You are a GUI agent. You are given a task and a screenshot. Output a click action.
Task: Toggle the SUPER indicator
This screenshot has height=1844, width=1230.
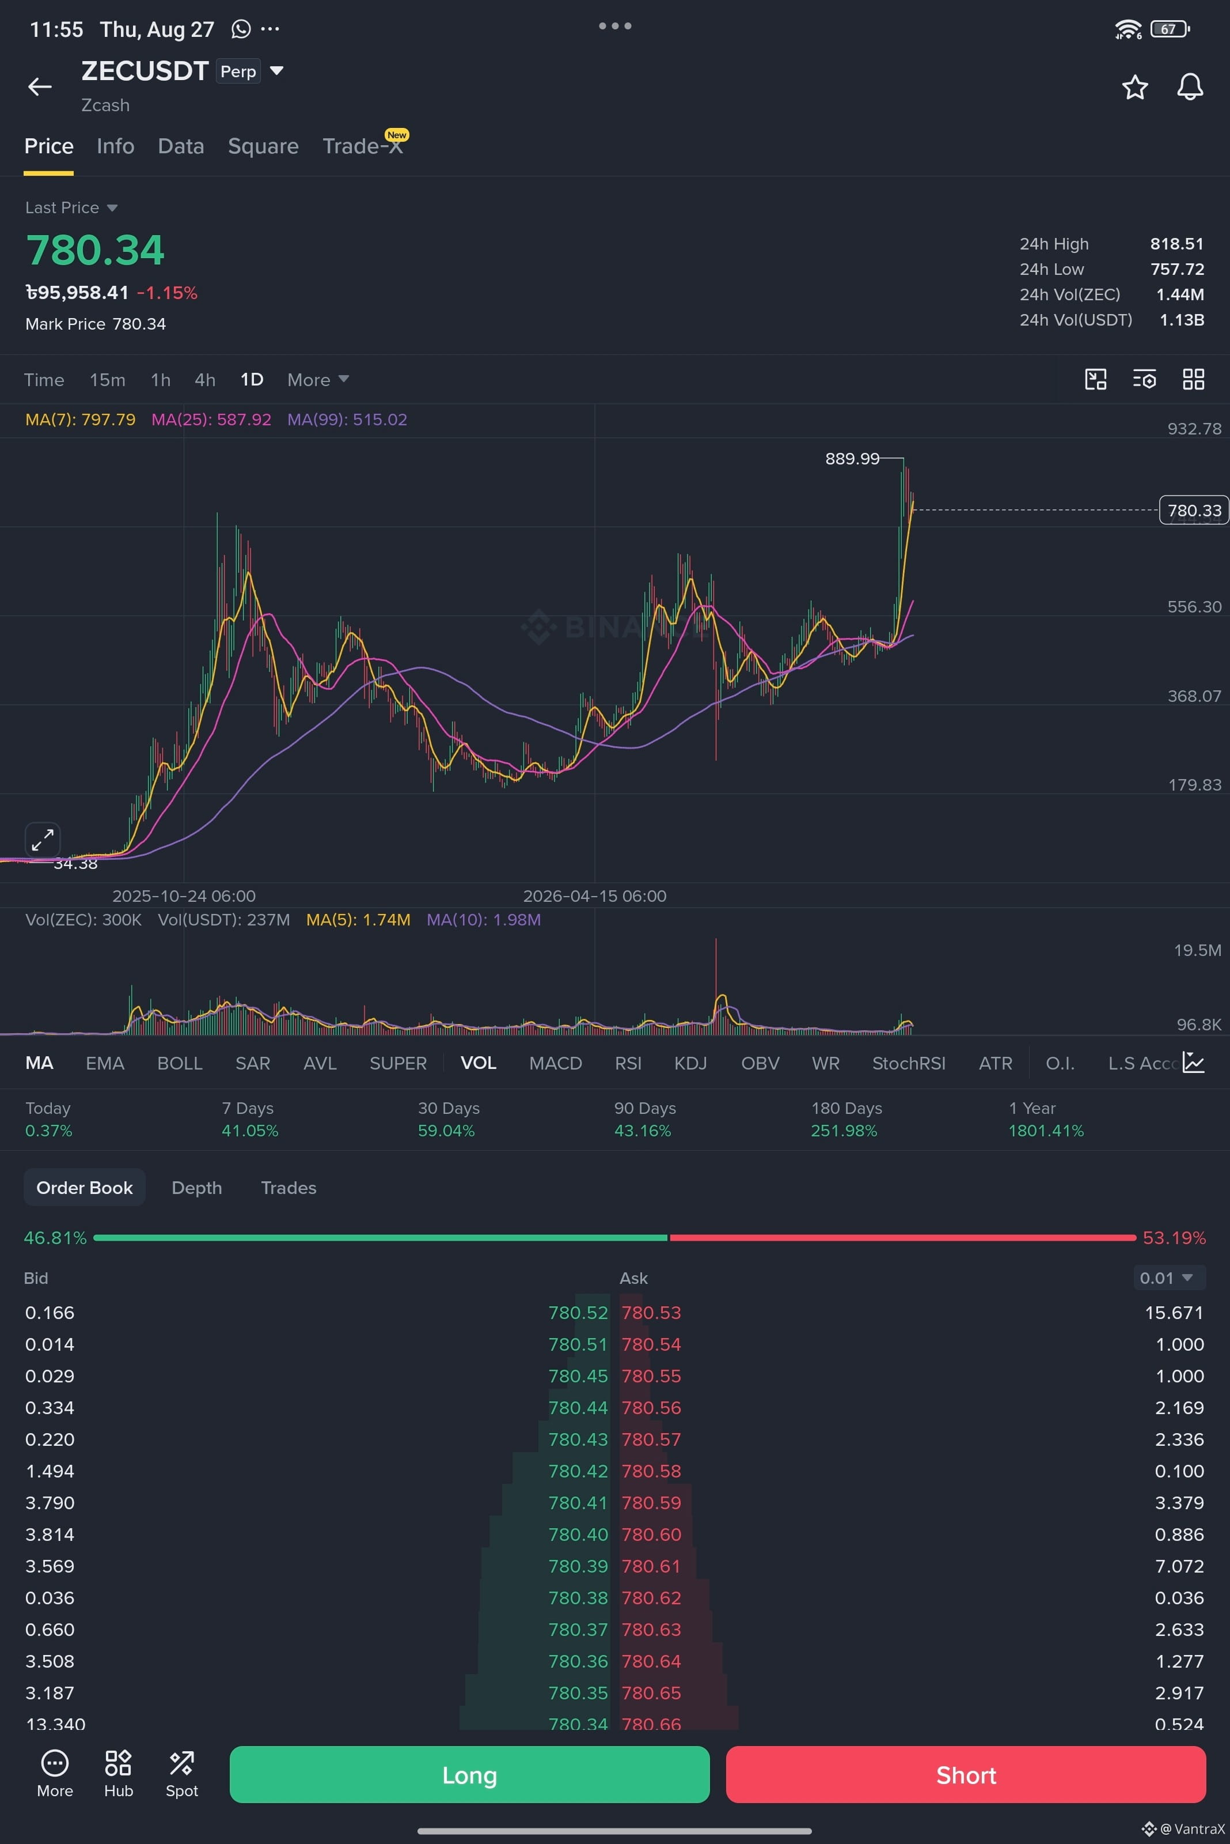click(x=398, y=1063)
